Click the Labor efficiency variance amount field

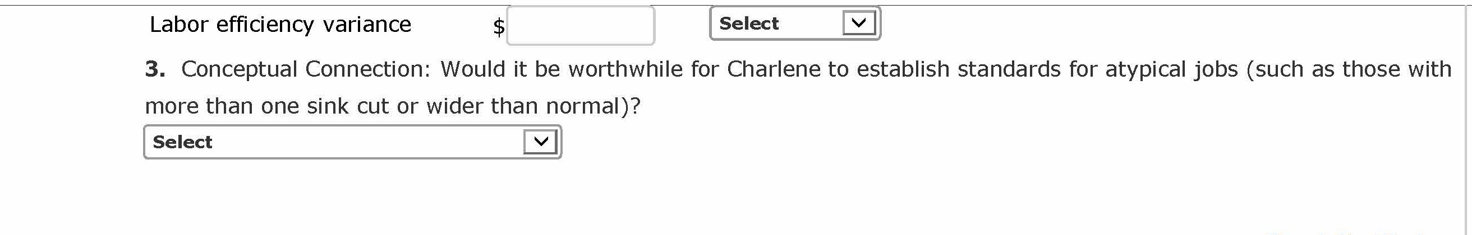580,26
